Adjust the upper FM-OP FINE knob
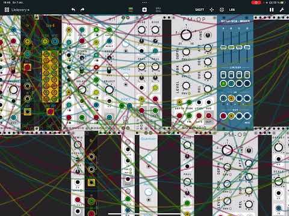 (208, 35)
